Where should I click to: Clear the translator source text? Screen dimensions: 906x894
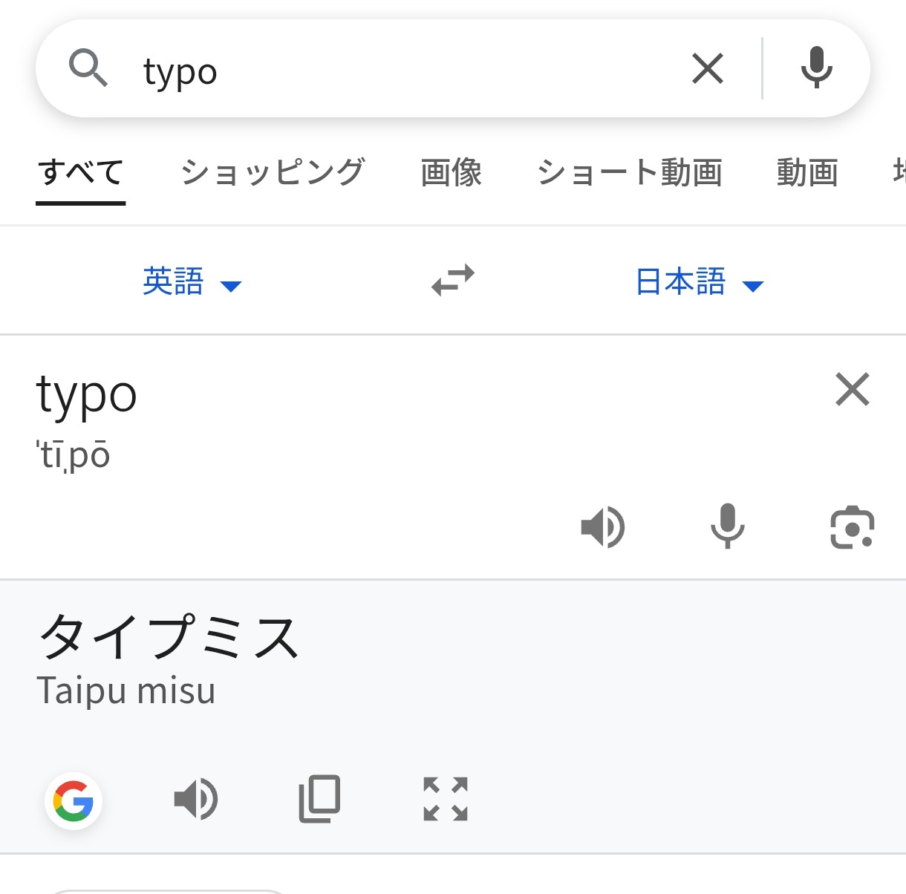tap(852, 390)
